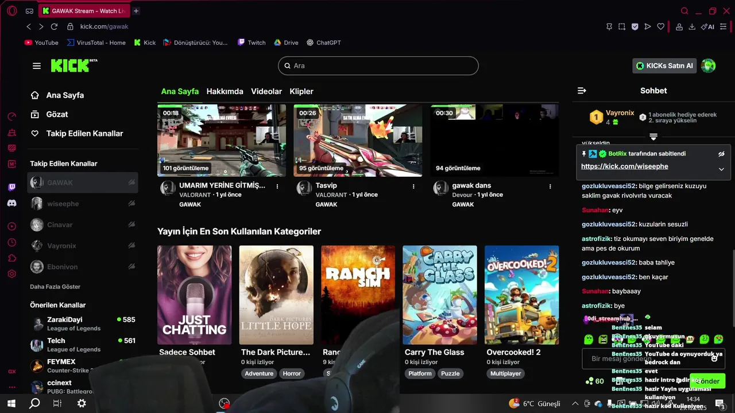735x413 pixels.
Task: Open the emoji picker in chat input
Action: 714,358
